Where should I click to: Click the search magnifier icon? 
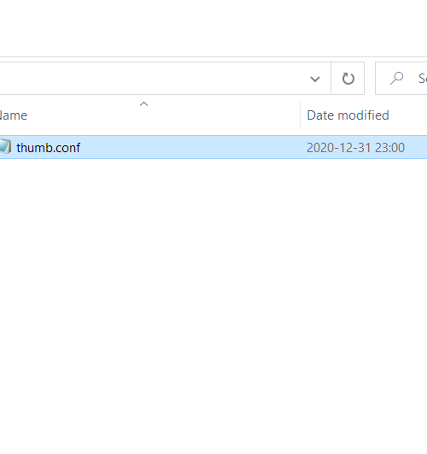tap(396, 78)
